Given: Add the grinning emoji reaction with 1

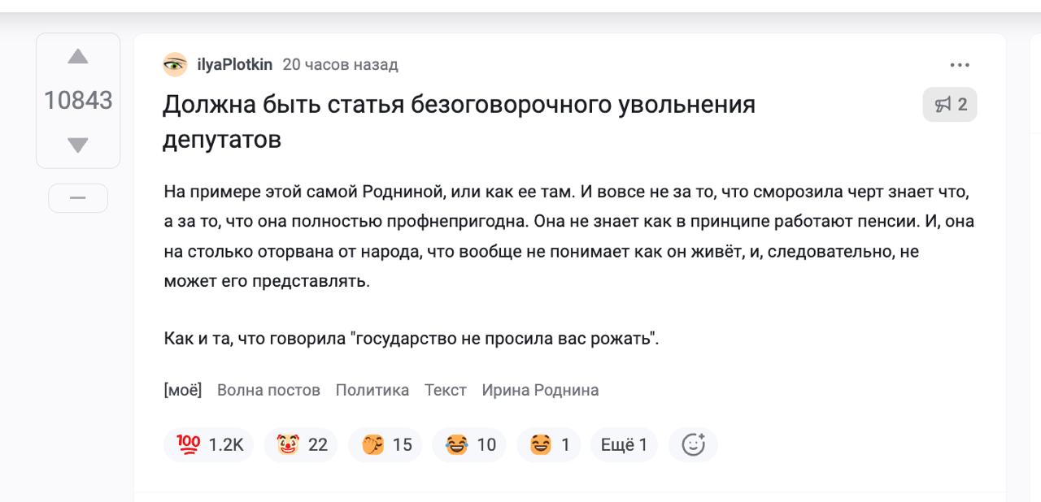Looking at the screenshot, I should (x=548, y=445).
